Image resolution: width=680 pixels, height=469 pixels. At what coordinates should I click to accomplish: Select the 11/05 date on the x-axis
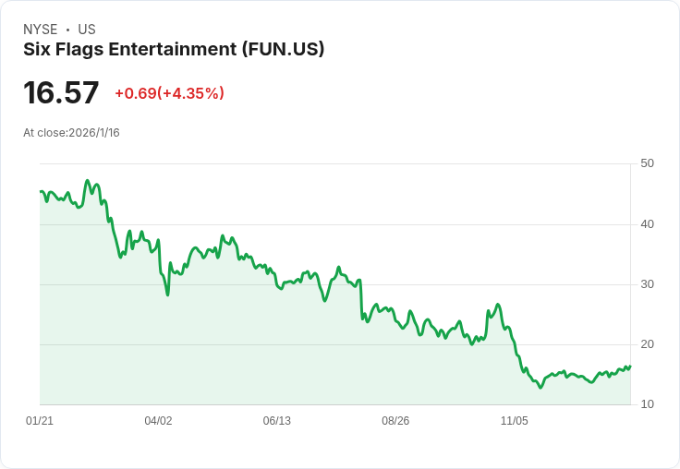click(x=514, y=421)
